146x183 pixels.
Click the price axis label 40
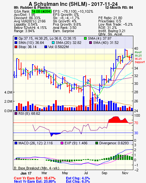[136, 48]
